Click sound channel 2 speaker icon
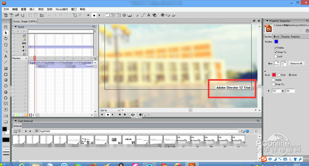309x166 pixels. pyautogui.click(x=24, y=50)
